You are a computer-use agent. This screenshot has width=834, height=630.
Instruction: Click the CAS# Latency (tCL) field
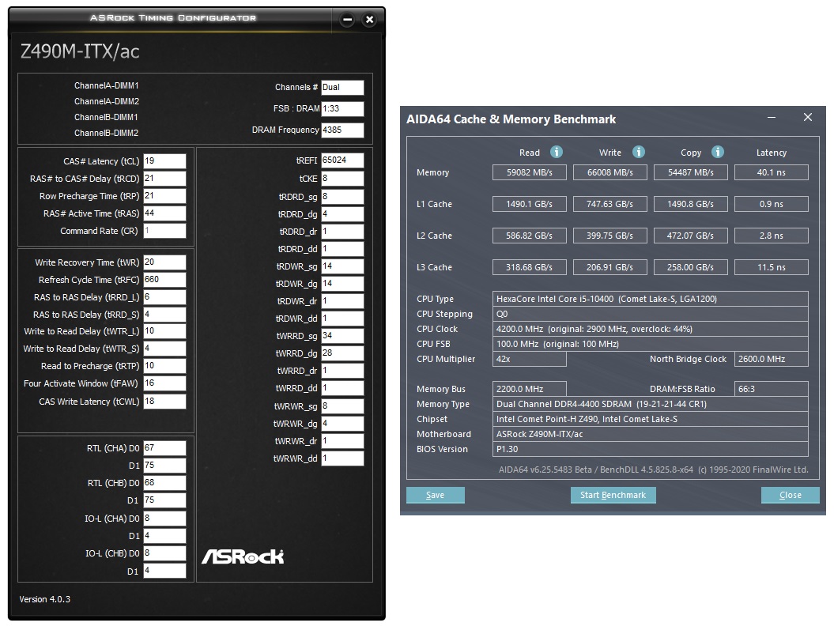pyautogui.click(x=165, y=161)
